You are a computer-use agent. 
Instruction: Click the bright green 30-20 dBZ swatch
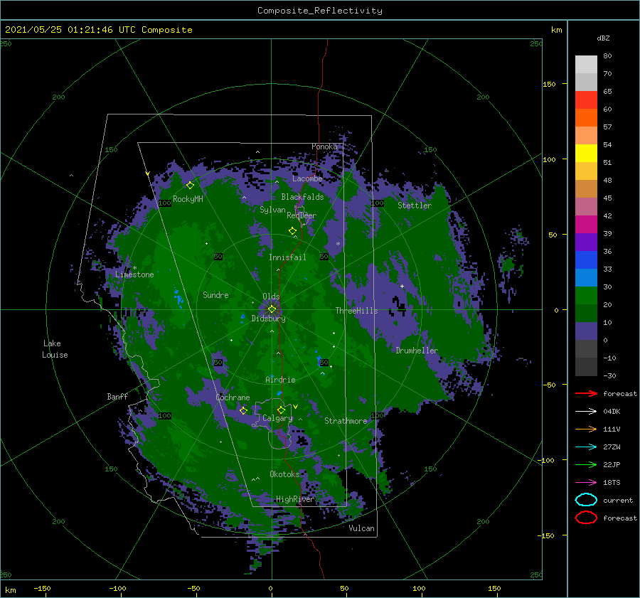pyautogui.click(x=586, y=295)
